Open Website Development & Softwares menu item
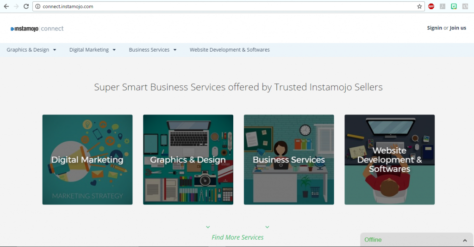474x247 pixels. coord(230,50)
